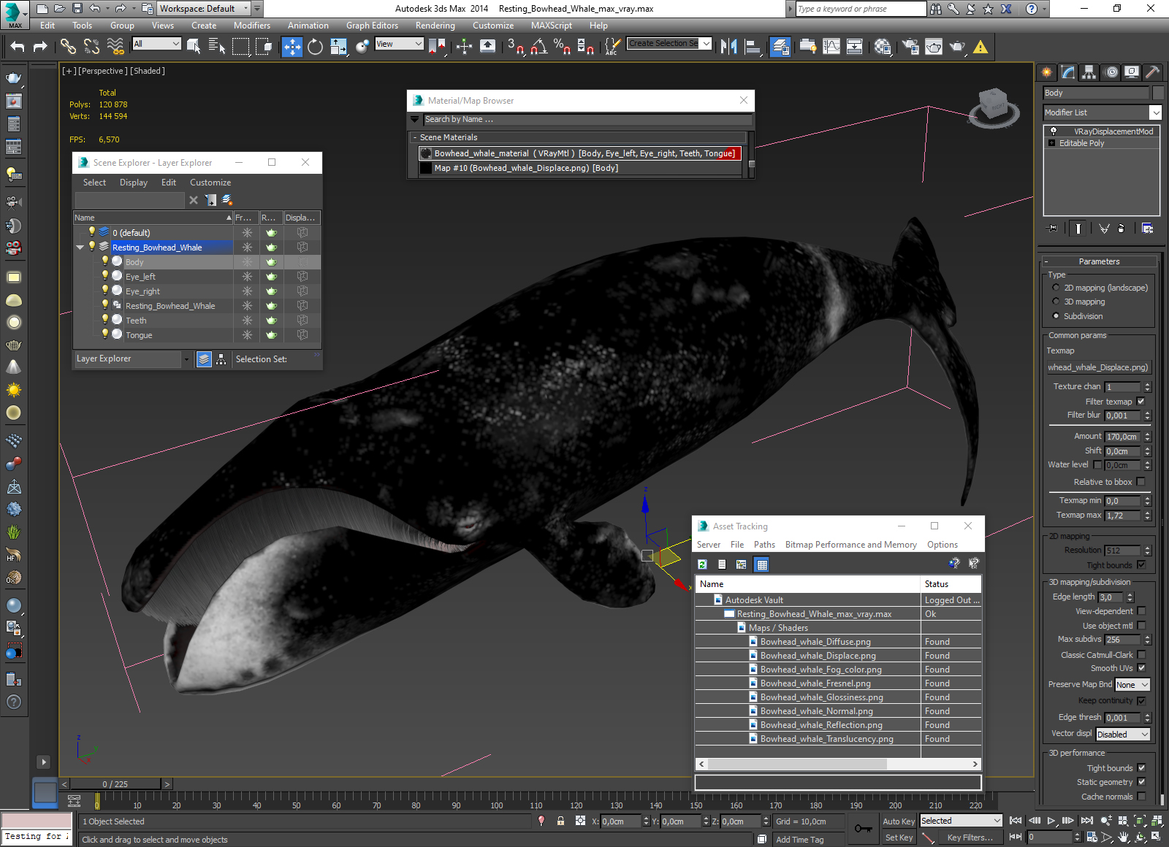
Task: Toggle Smooth UVs checkbox
Action: [1141, 668]
